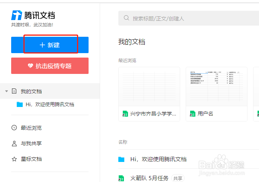Go to 最近浏览 in the sidebar

pos(31,128)
